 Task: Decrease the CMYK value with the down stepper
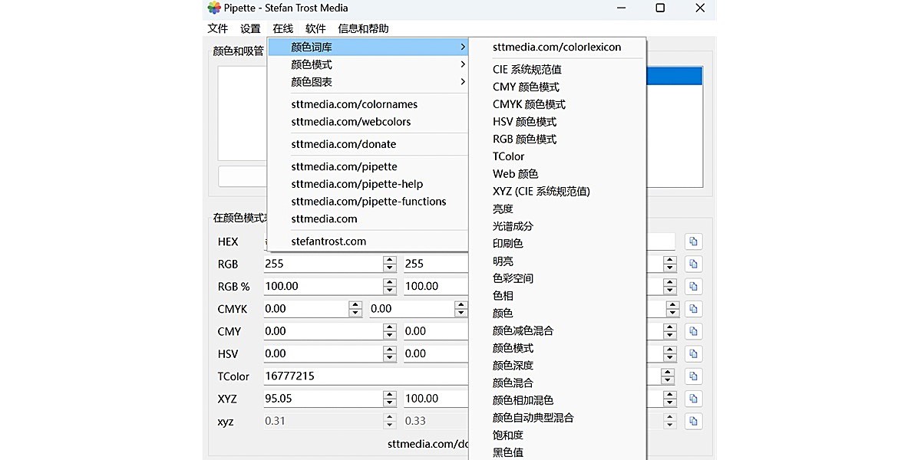tap(354, 312)
